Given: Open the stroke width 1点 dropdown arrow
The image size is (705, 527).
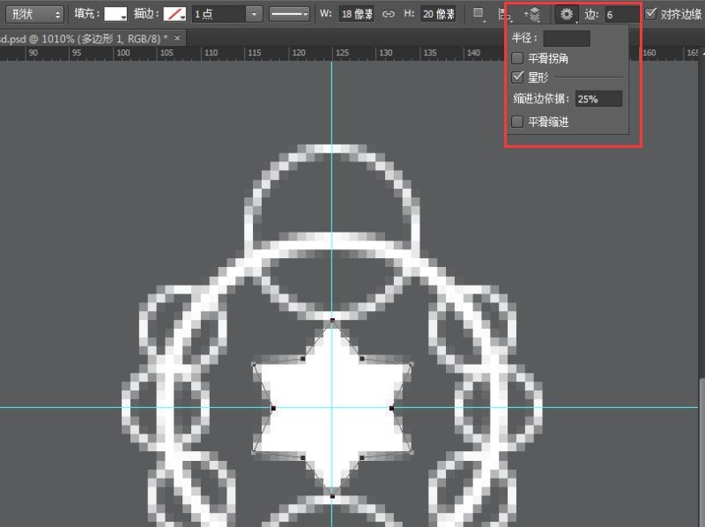Looking at the screenshot, I should (254, 14).
